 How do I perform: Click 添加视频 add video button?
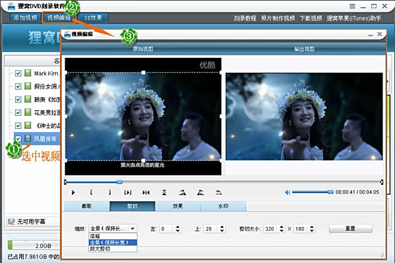point(25,18)
